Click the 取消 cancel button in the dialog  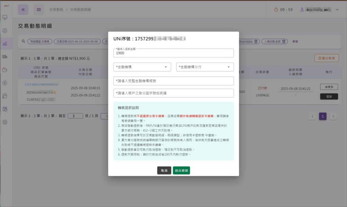tap(164, 170)
